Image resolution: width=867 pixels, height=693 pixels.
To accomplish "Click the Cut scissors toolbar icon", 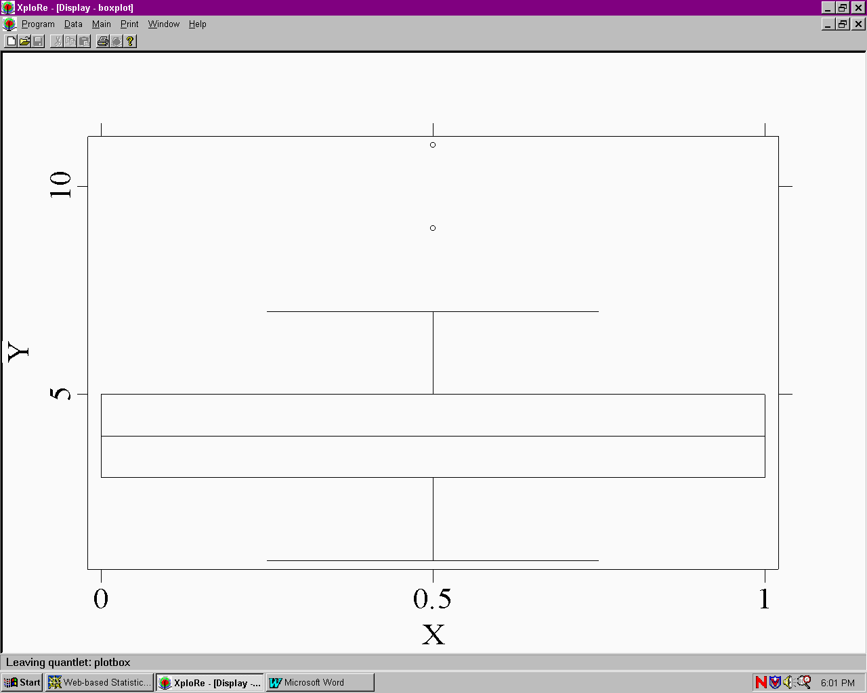I will 58,41.
